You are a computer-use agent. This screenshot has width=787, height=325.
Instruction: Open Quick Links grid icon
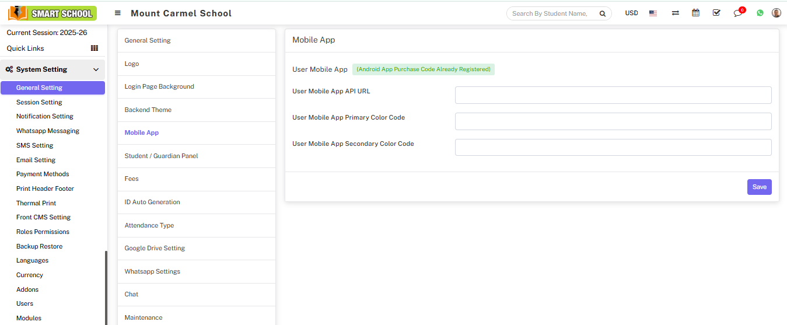[x=95, y=48]
